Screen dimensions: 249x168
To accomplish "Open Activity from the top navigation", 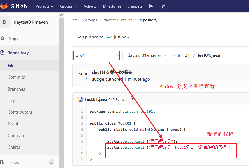I will (90, 6).
